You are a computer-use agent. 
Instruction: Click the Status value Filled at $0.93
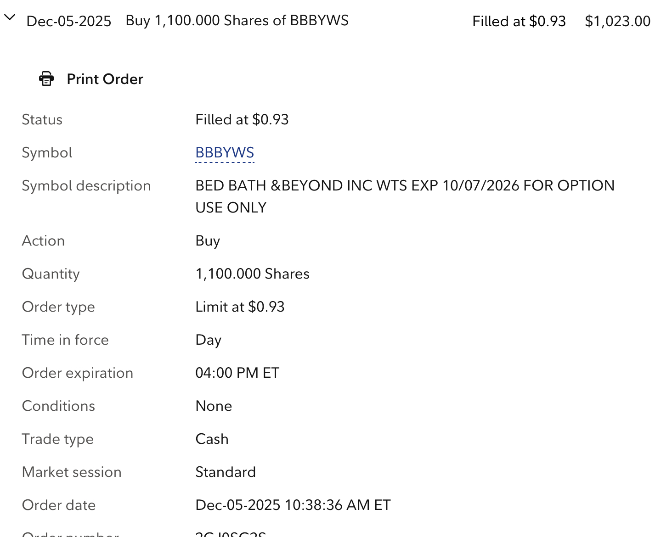[x=242, y=120]
